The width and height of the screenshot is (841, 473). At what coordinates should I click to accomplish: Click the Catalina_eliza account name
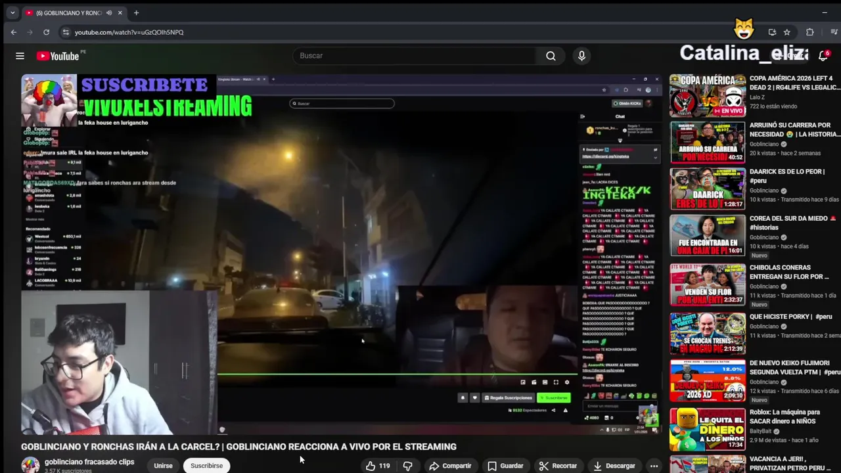(743, 53)
